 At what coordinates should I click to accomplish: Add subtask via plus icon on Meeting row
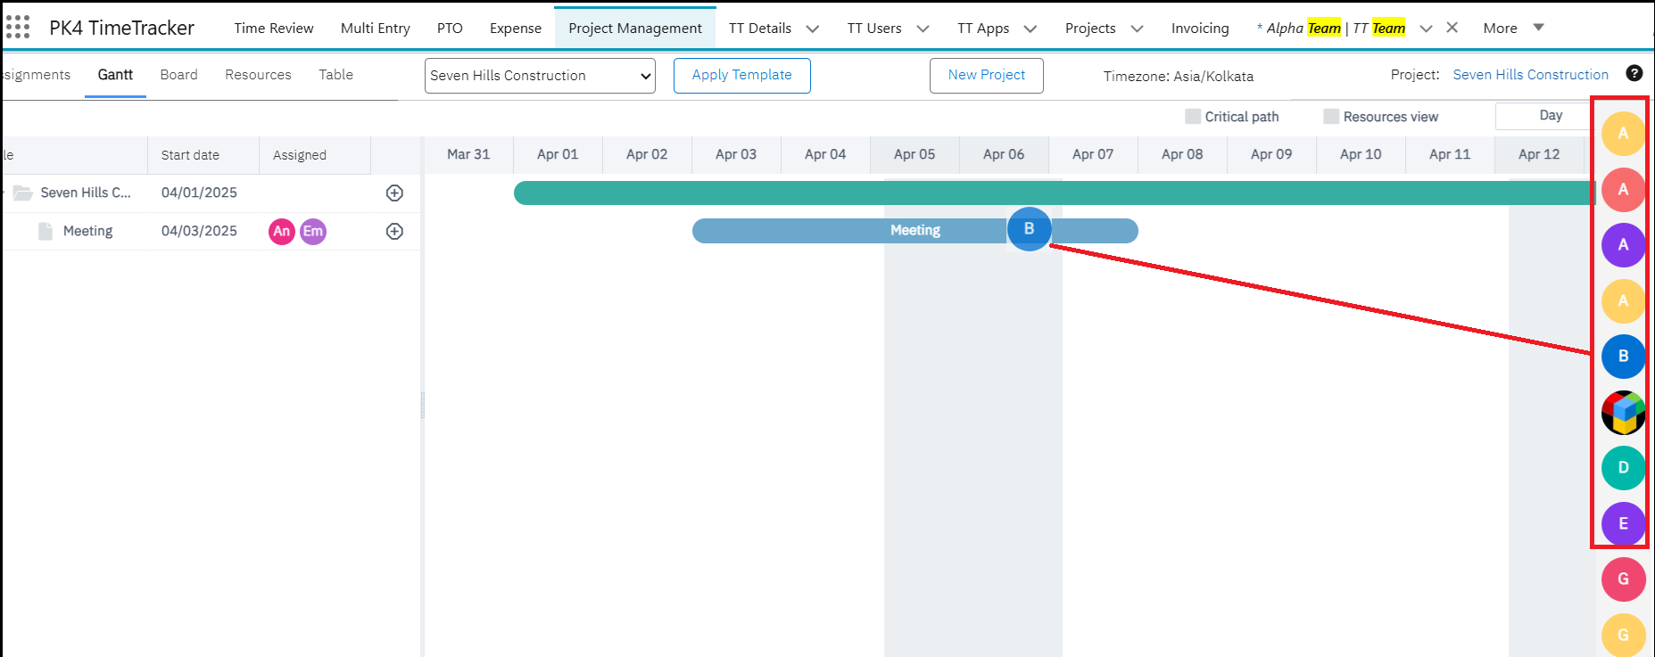pos(394,231)
